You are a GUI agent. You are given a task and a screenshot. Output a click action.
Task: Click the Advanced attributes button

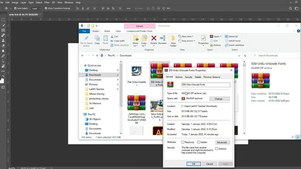pyautogui.click(x=222, y=142)
